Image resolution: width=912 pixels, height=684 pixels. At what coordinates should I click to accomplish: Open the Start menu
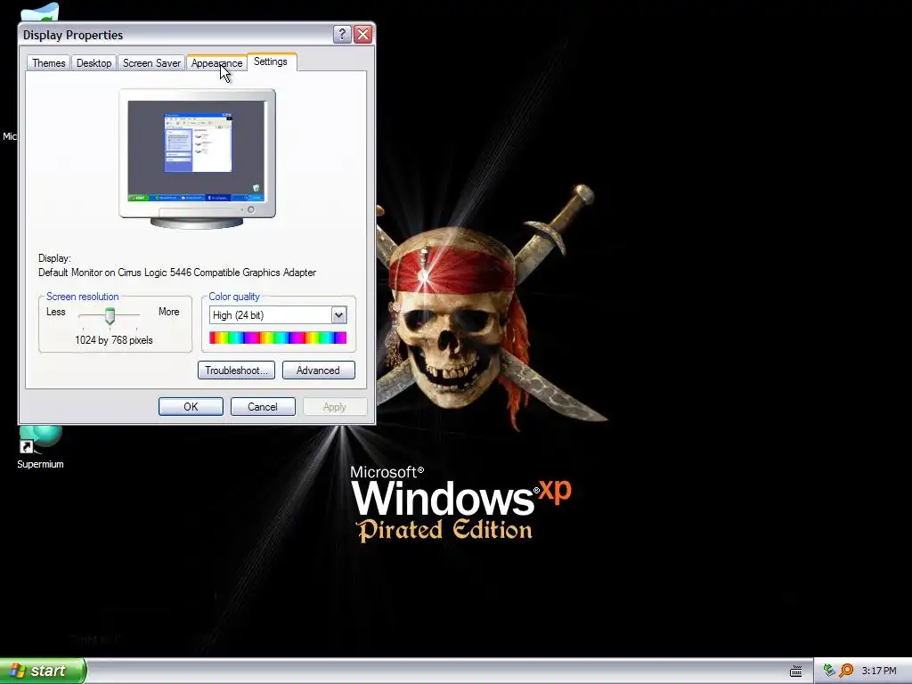click(43, 671)
